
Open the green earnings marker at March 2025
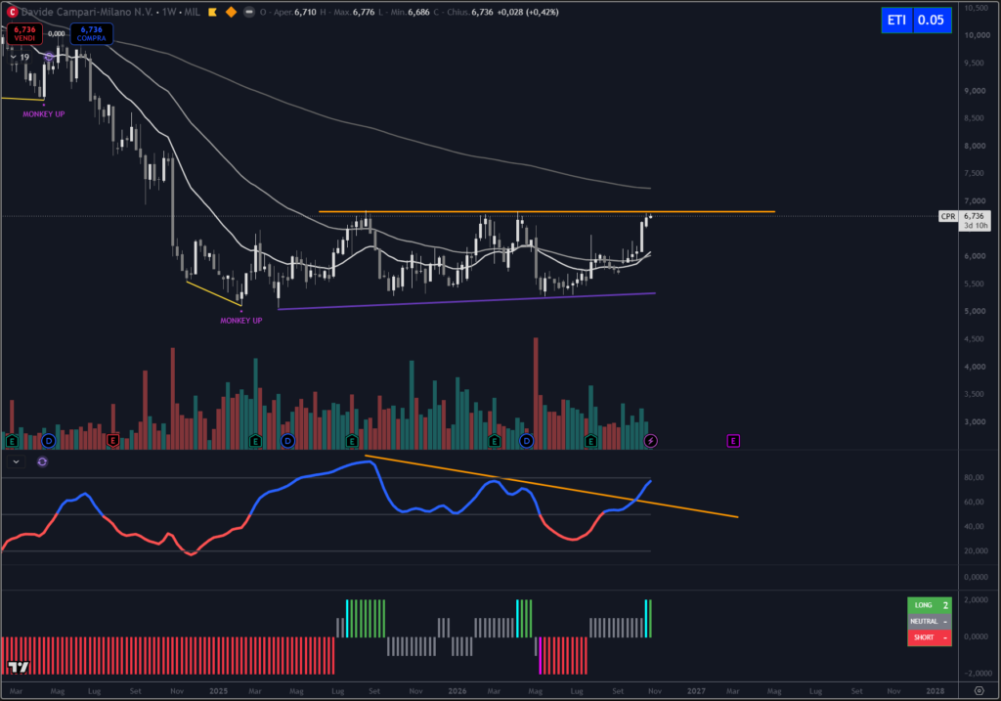coord(255,441)
